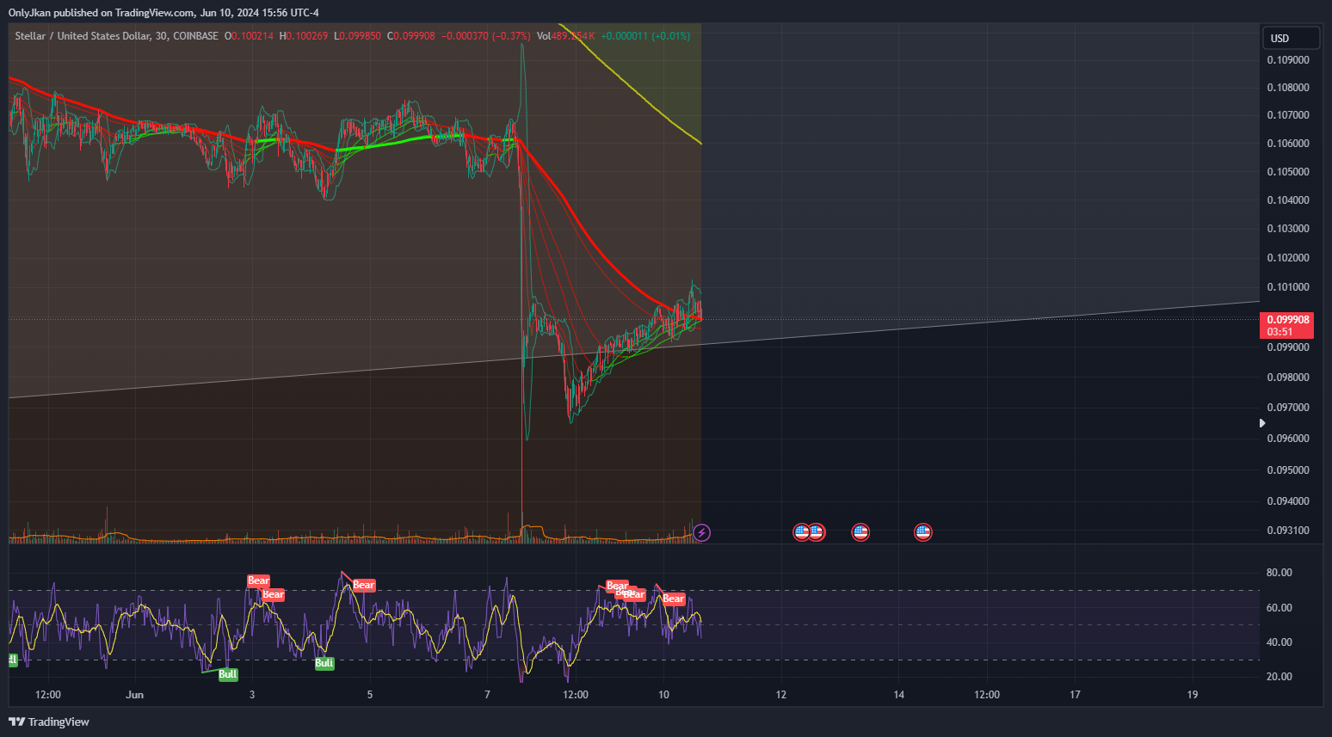Click the 10 date label on the time axis
The image size is (1332, 737).
(663, 695)
